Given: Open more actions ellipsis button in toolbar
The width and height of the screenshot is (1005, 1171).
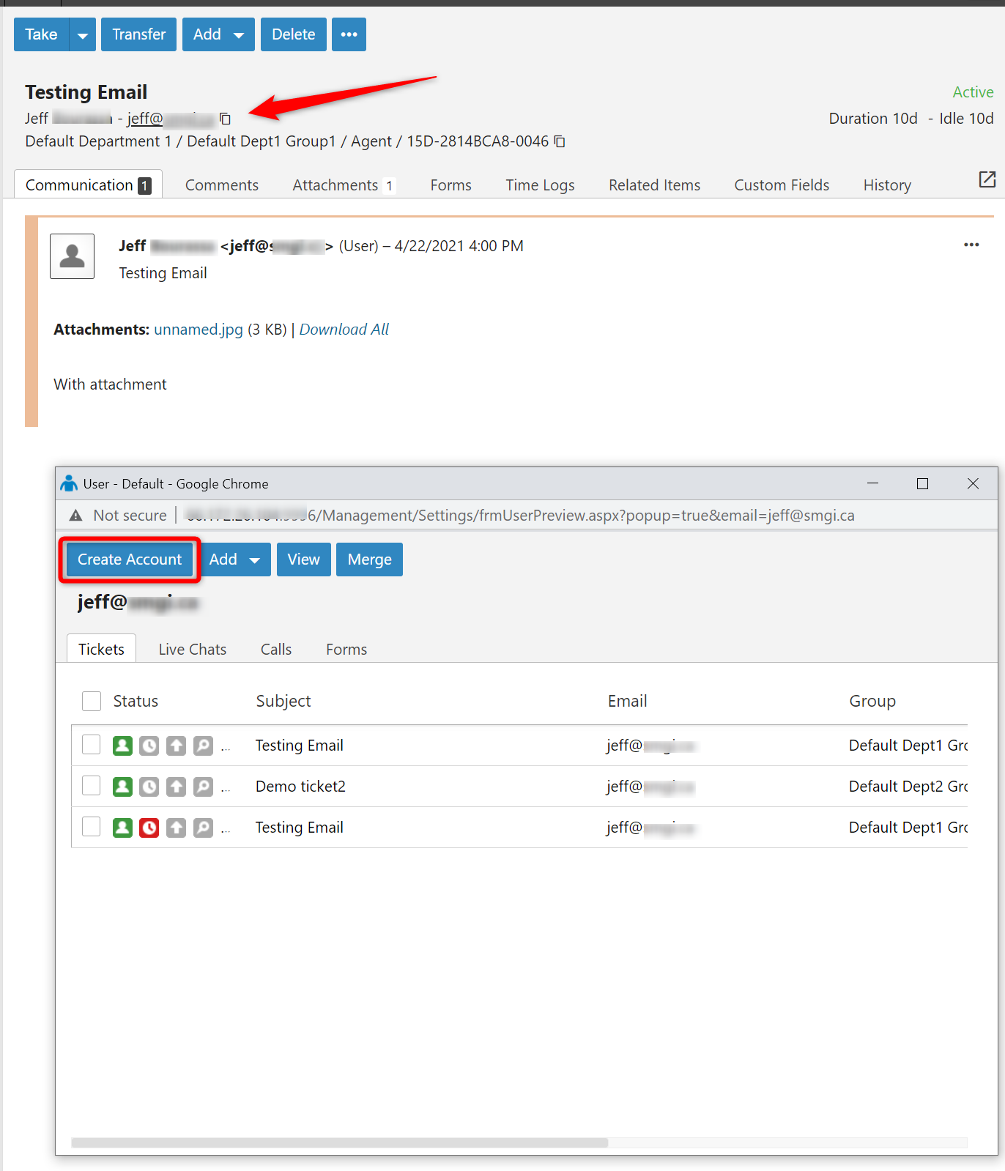Looking at the screenshot, I should pos(349,34).
